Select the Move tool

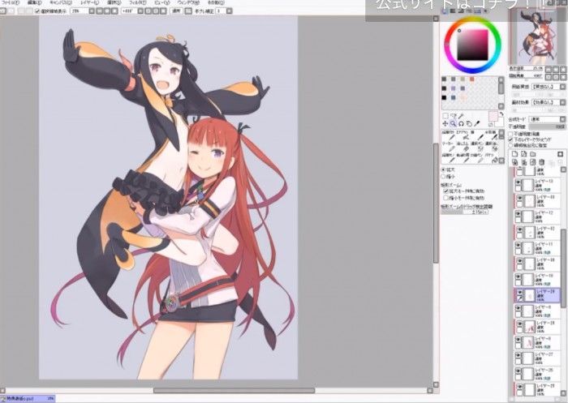[445, 123]
